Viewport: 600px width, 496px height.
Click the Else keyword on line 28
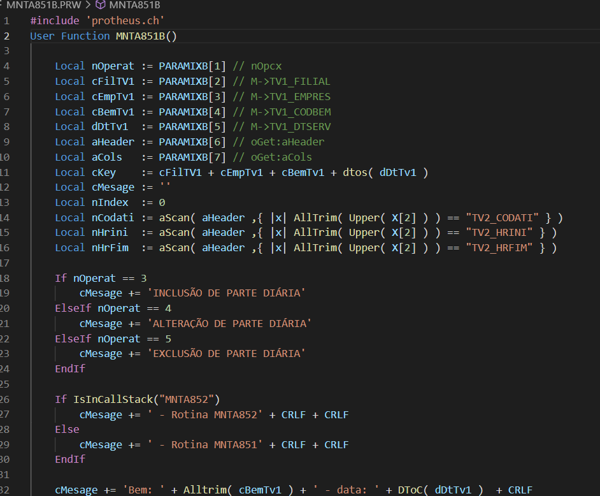[67, 429]
